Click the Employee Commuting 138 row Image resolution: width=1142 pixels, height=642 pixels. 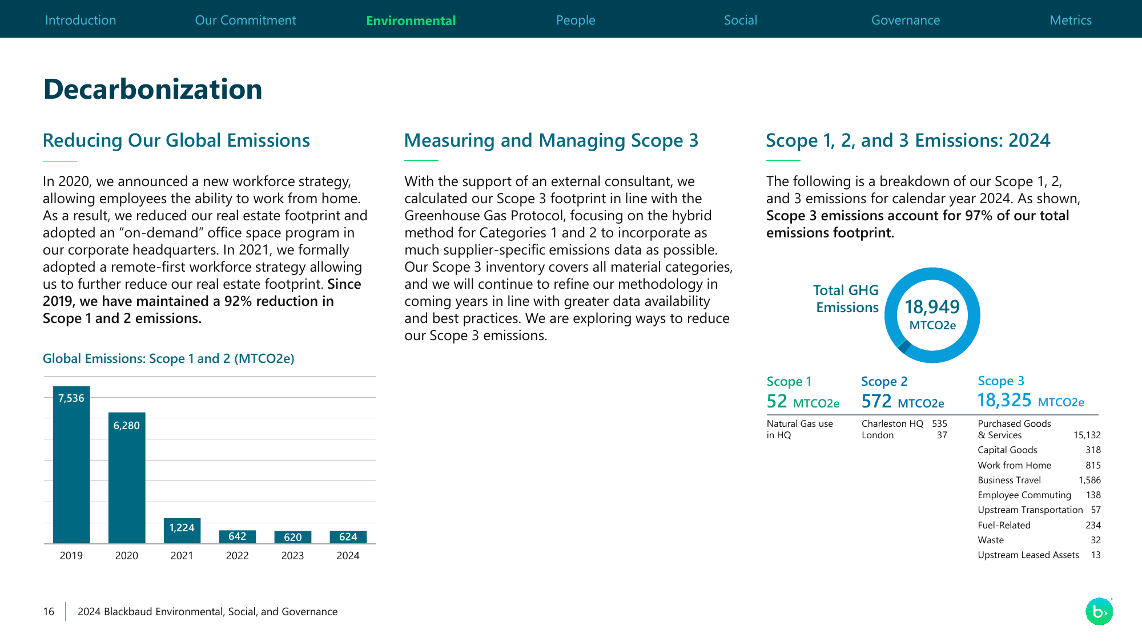pos(1039,495)
